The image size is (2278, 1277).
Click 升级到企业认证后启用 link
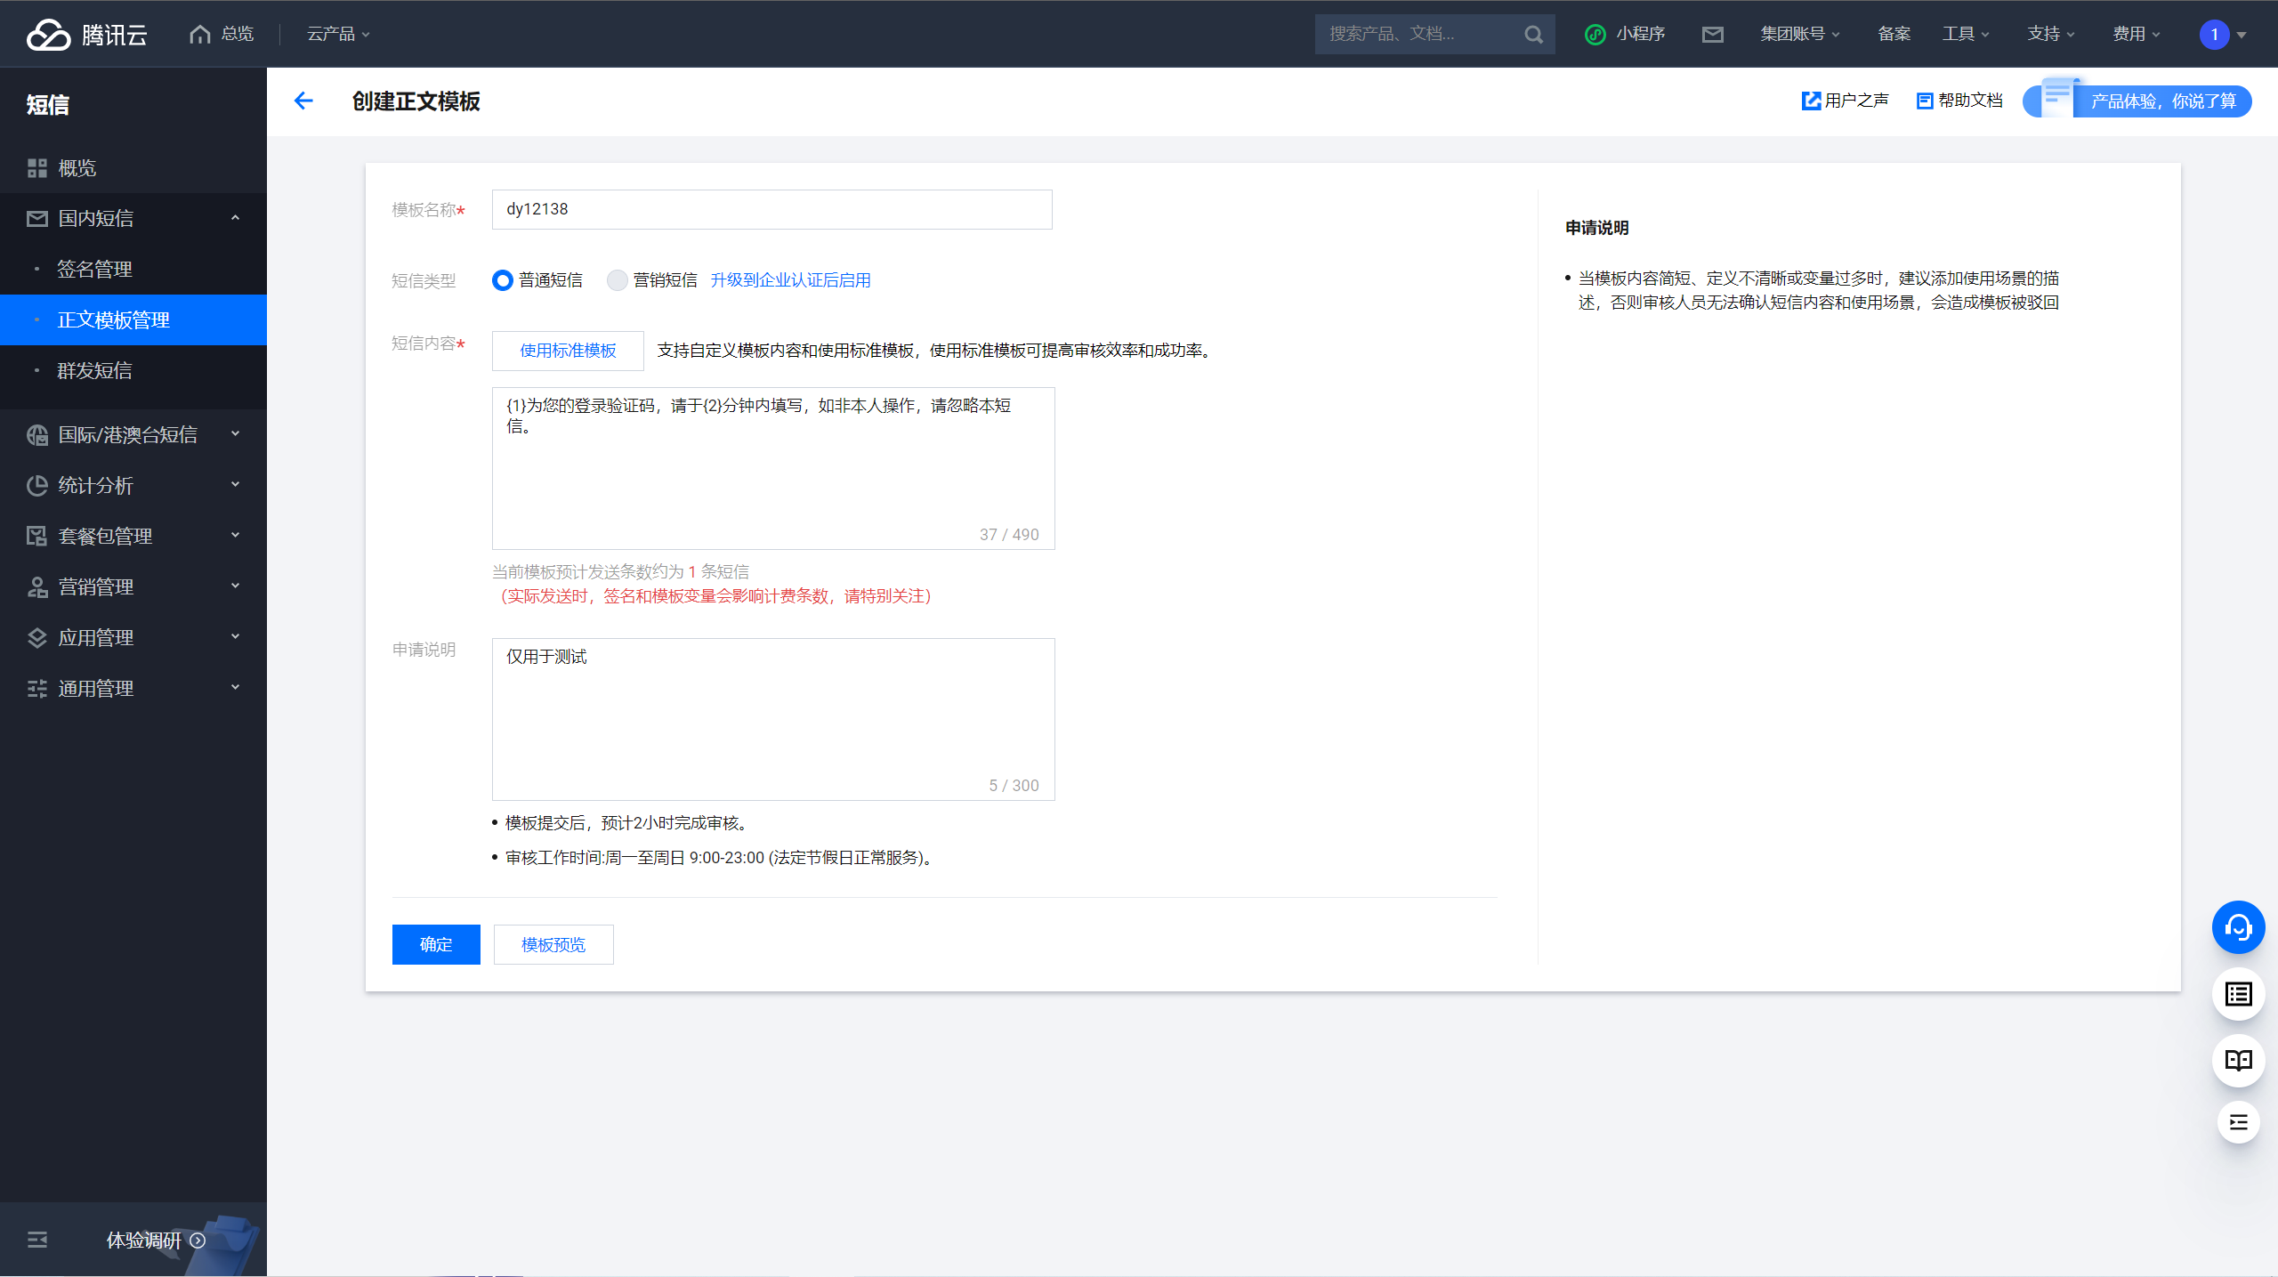pyautogui.click(x=790, y=280)
